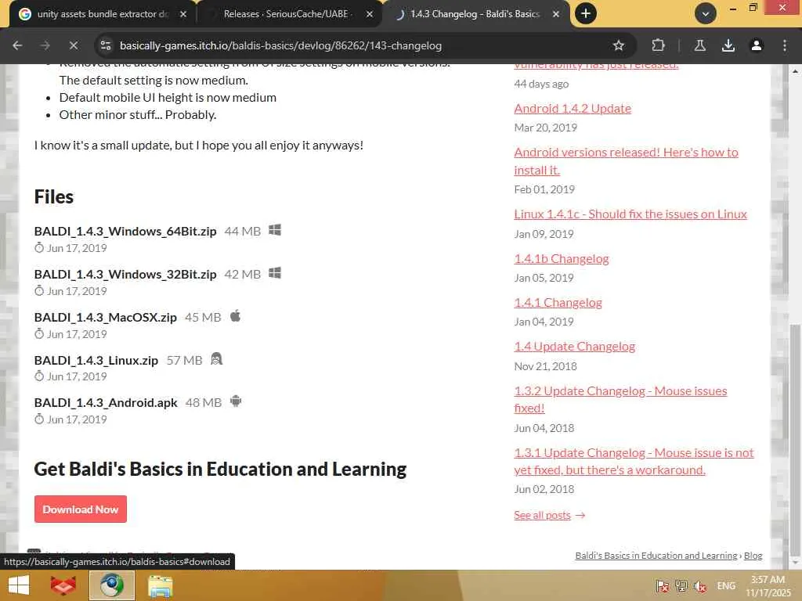Click BALDI_1.4.3_Windows_64Bit.zip file name

pos(125,231)
